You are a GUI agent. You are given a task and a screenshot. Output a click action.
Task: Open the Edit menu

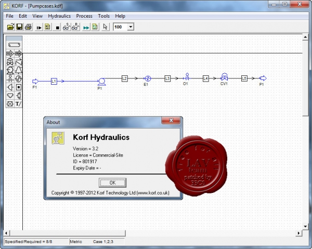(23, 16)
